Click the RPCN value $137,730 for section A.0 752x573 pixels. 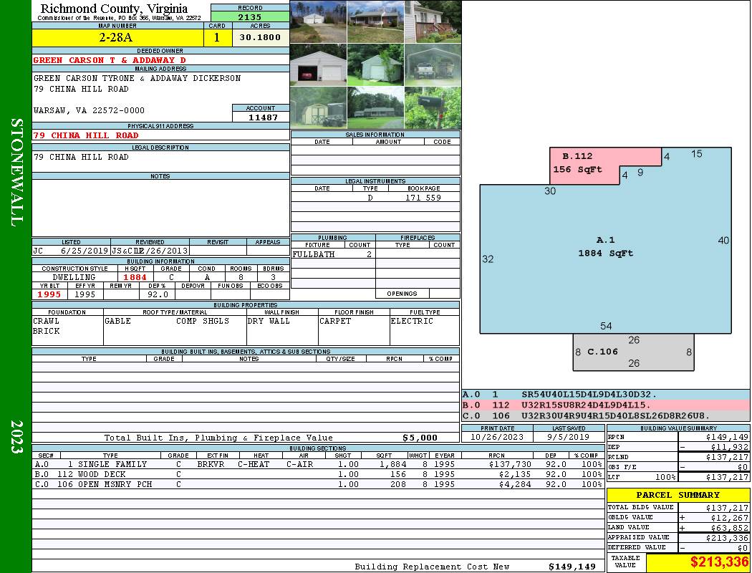pos(510,464)
